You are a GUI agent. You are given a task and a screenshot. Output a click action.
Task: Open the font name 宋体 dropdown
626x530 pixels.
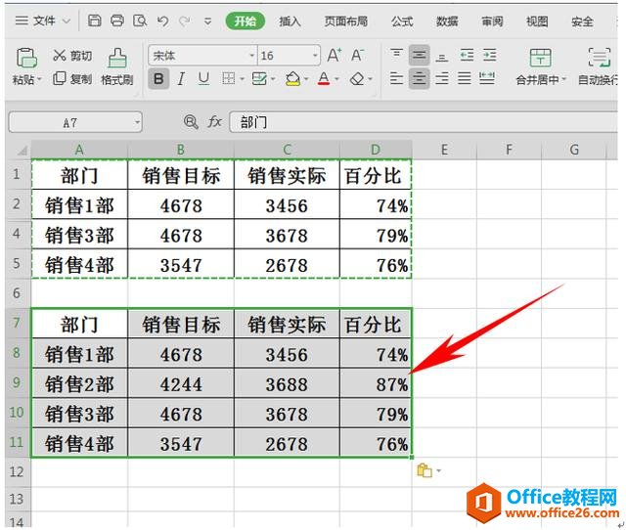coord(252,56)
